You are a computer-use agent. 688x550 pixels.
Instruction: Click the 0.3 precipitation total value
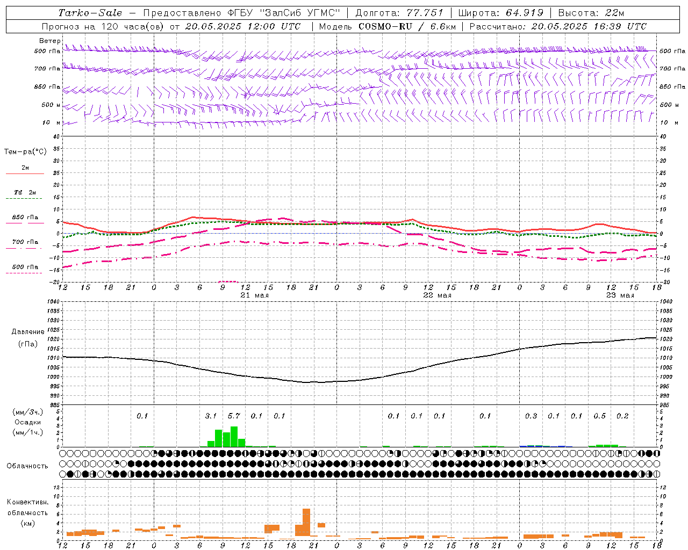[531, 416]
